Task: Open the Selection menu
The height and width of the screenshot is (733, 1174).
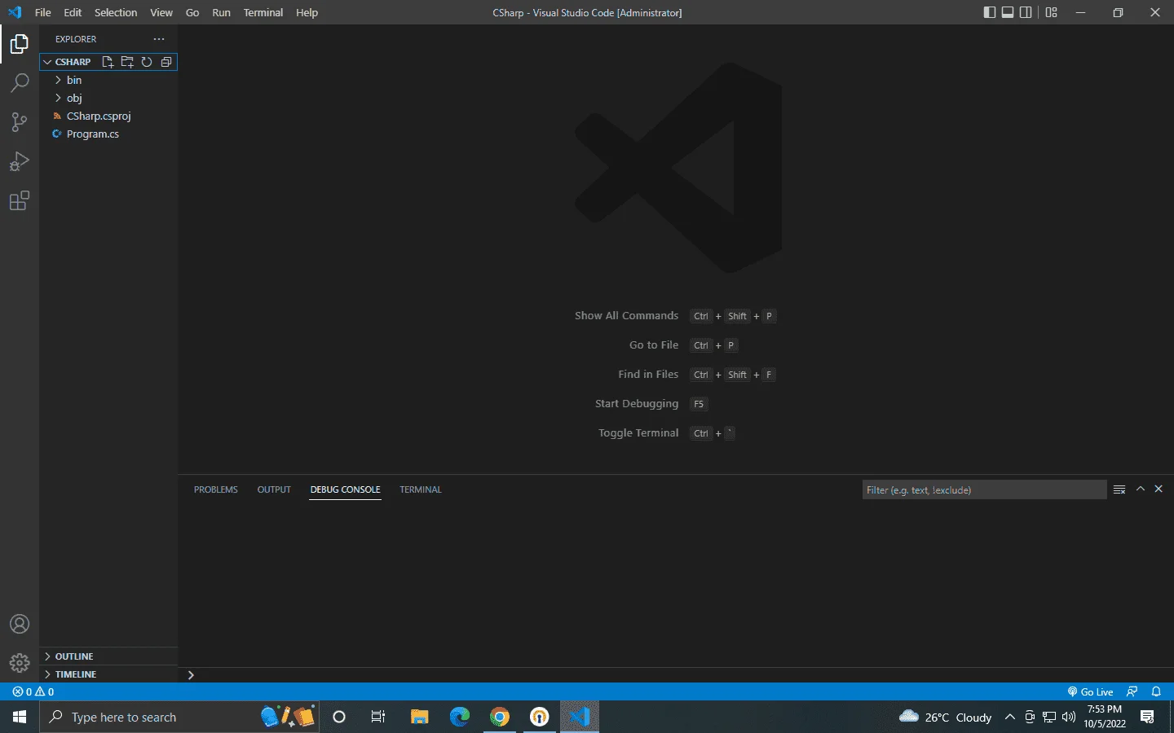Action: pos(116,12)
